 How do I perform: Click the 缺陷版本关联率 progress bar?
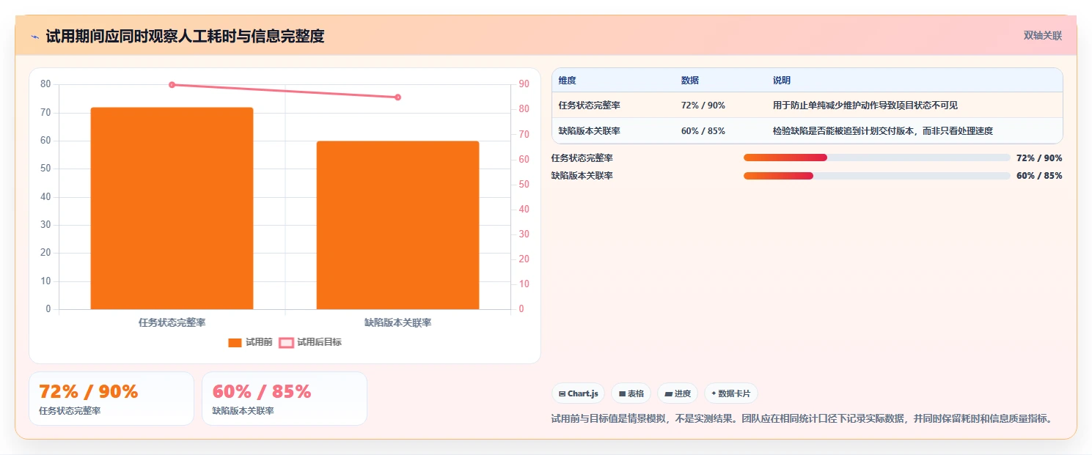(877, 175)
